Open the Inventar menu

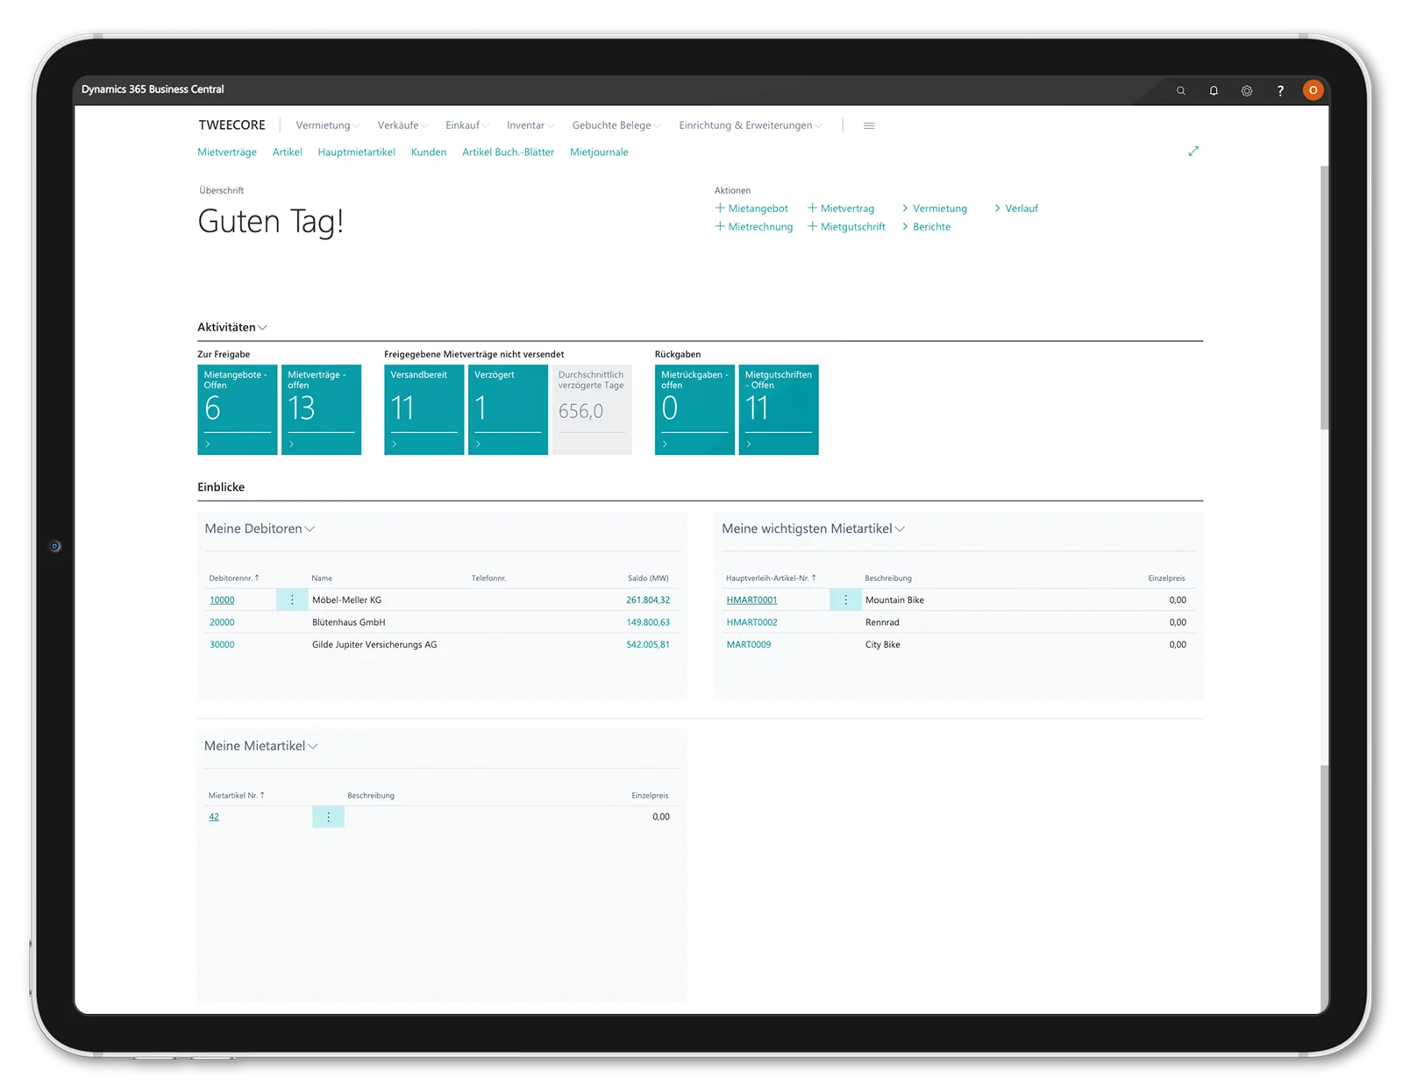(530, 125)
